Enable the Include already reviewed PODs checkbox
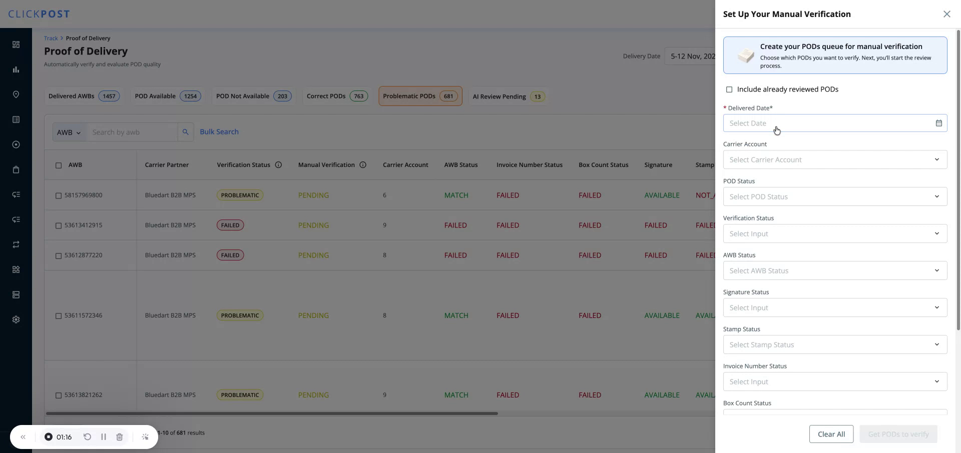 [x=730, y=89]
